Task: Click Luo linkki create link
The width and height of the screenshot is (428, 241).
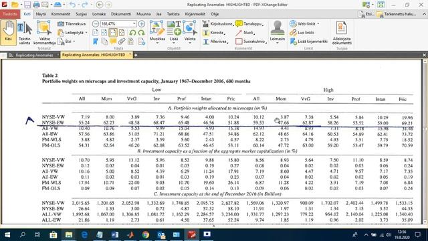Action: click(302, 33)
